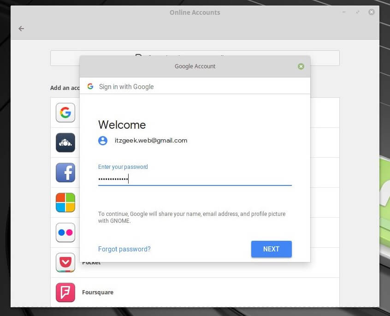Click the NEXT button
390x316 pixels.
click(272, 249)
